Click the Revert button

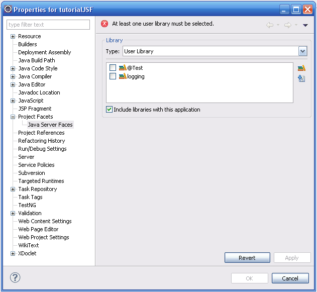pos(247,258)
